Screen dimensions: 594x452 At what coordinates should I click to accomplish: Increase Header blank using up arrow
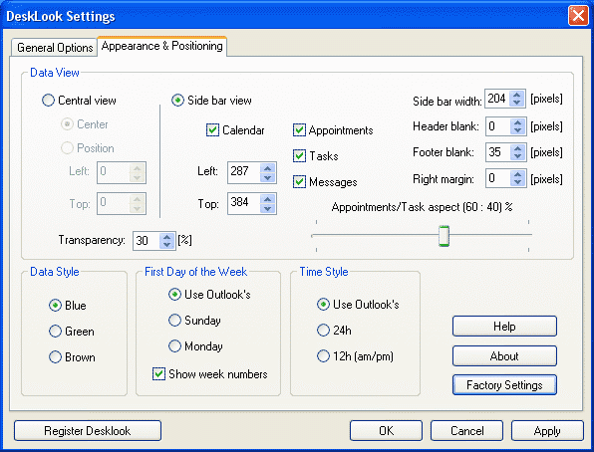coord(517,122)
